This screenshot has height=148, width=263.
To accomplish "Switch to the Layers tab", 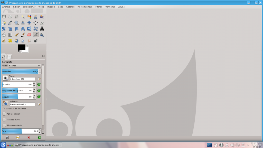I will click(9, 57).
